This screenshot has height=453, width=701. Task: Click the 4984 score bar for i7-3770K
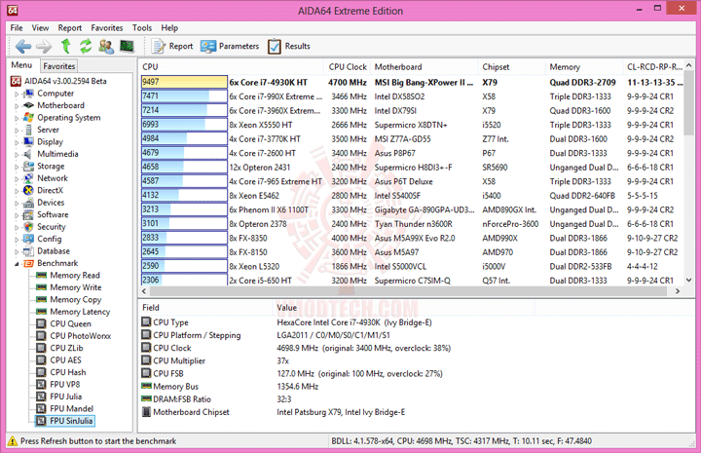(x=184, y=138)
